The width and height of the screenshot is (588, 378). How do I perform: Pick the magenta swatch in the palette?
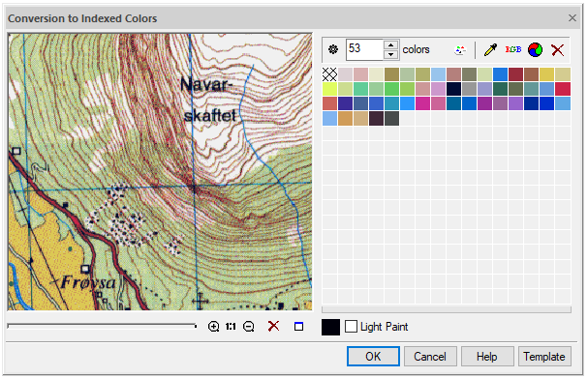(422, 103)
